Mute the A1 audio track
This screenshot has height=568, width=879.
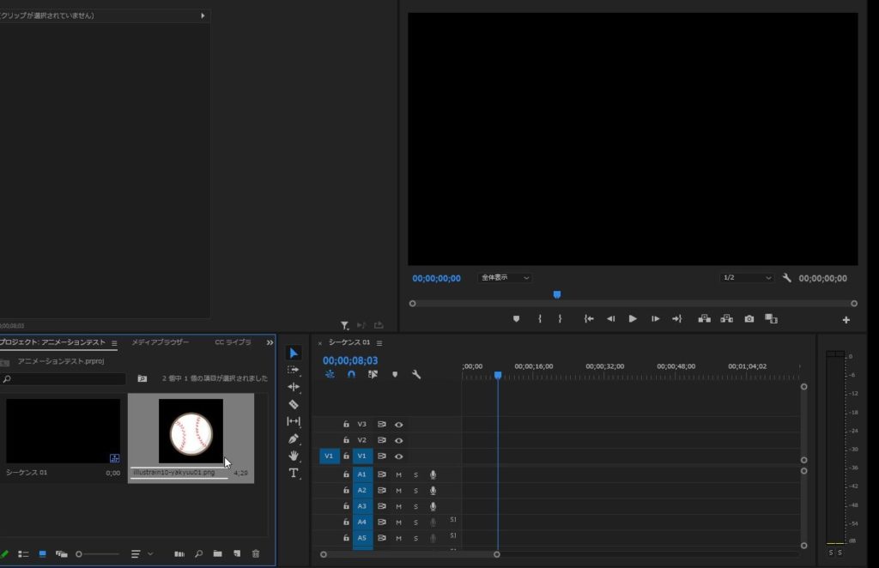tap(398, 474)
